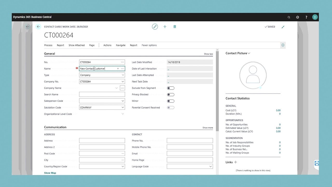Expand Salutation Code dropdown

(x=123, y=108)
